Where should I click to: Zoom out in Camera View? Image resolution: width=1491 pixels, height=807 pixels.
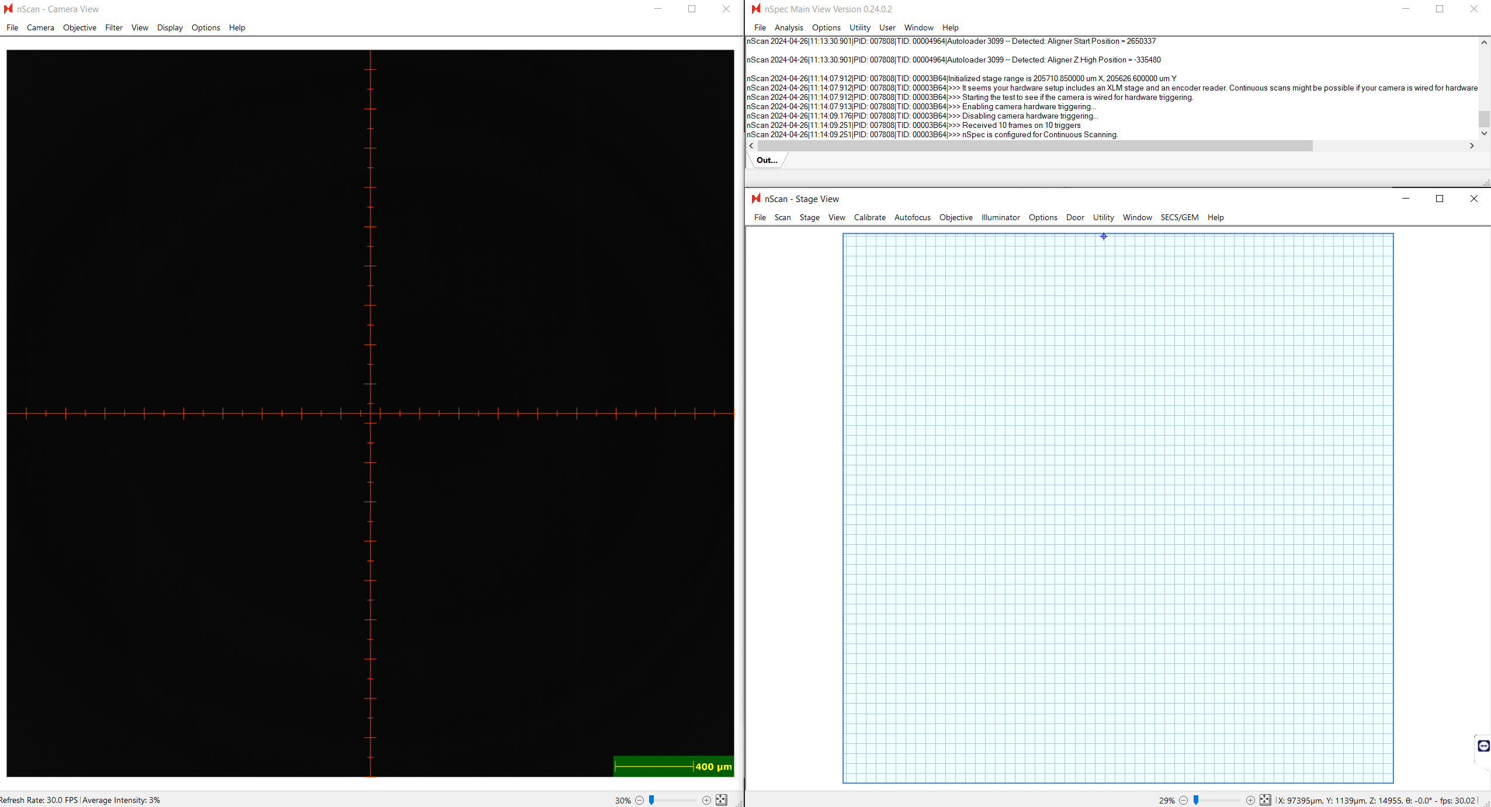pyautogui.click(x=639, y=800)
